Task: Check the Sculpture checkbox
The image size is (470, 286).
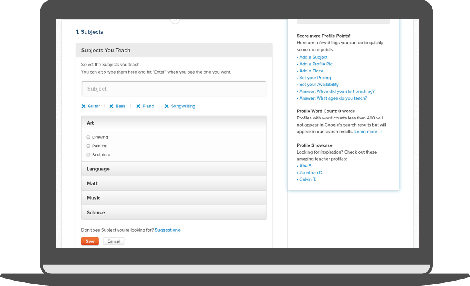Action: click(88, 154)
